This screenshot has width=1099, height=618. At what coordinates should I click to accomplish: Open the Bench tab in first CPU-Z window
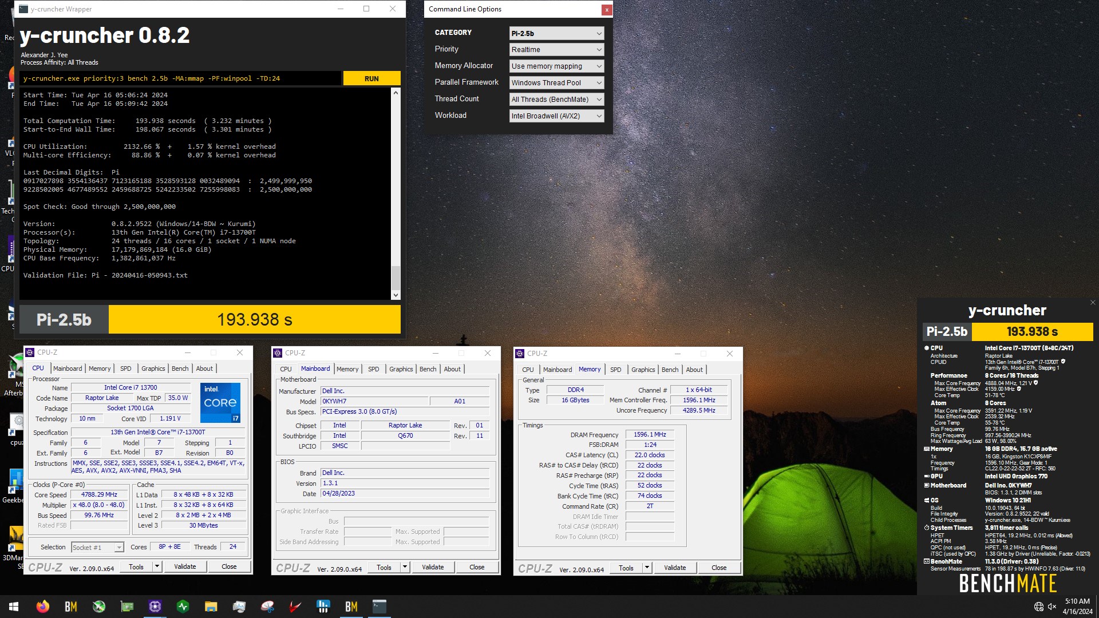pos(180,369)
